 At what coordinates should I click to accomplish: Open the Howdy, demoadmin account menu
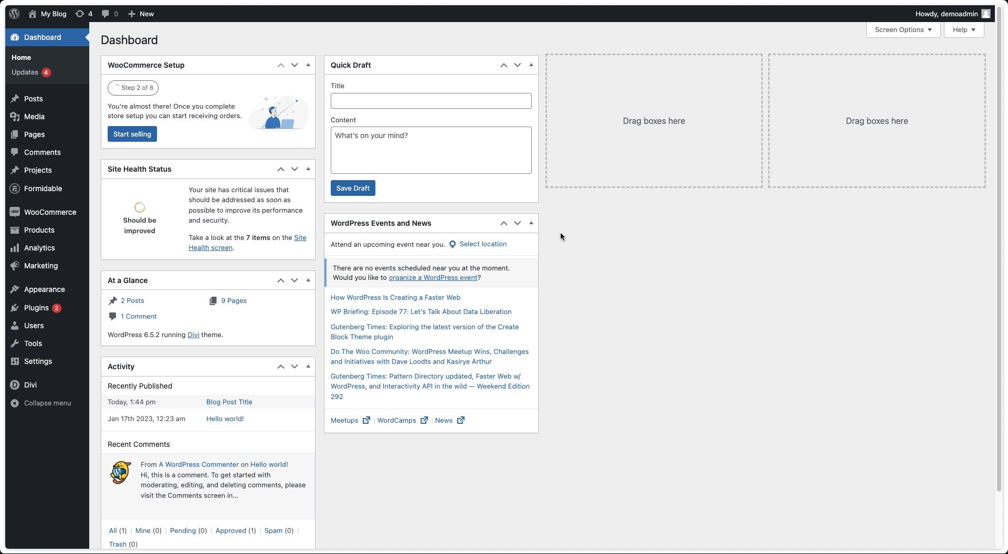pyautogui.click(x=952, y=14)
